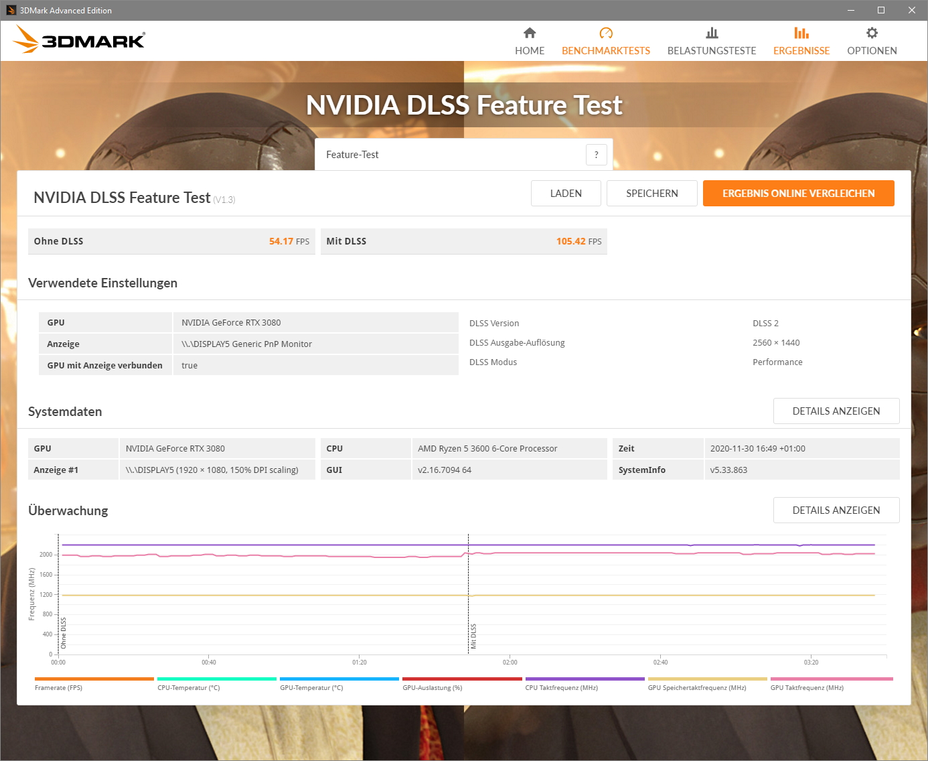928x761 pixels.
Task: Click the question mark help button
Action: coord(597,155)
